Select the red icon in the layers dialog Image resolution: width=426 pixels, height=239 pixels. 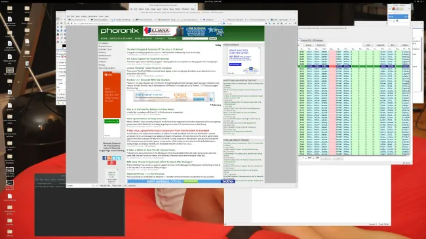(393, 9)
